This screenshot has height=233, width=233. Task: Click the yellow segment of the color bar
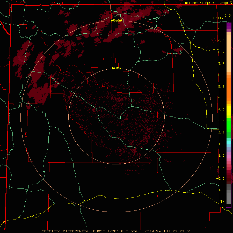pos(229,111)
